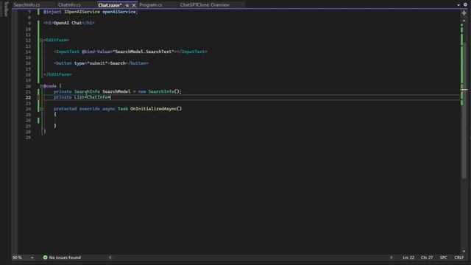Screen dimensions: 471x265
Task: Collapse the @code block on line 20
Action: pos(42,86)
